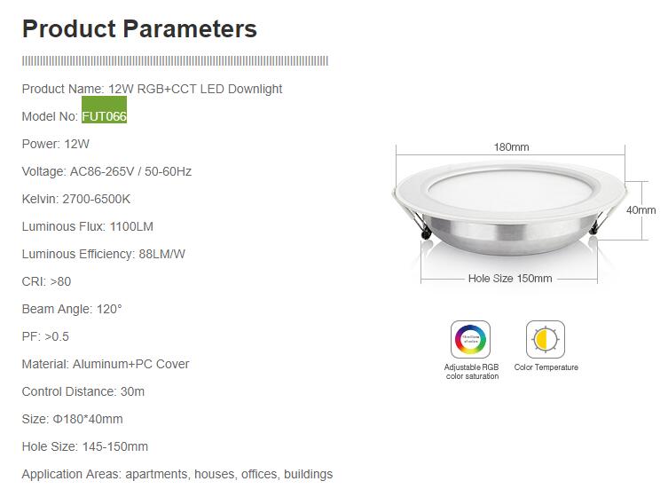Click the Product Name 12W RGB+CCT line
Image resolution: width=668 pixels, height=489 pixels.
point(152,89)
